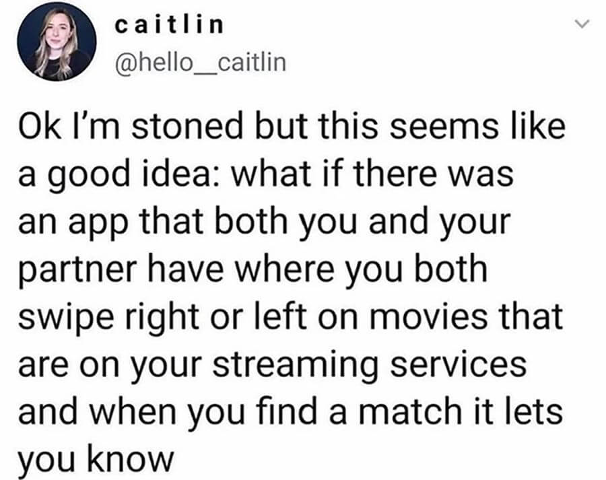
Task: Click 'you know' at tweet end
Action: (96, 460)
